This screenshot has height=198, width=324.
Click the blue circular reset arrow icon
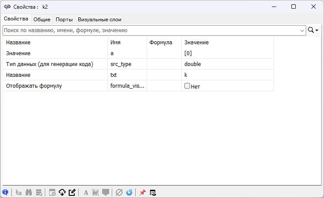[129, 192]
